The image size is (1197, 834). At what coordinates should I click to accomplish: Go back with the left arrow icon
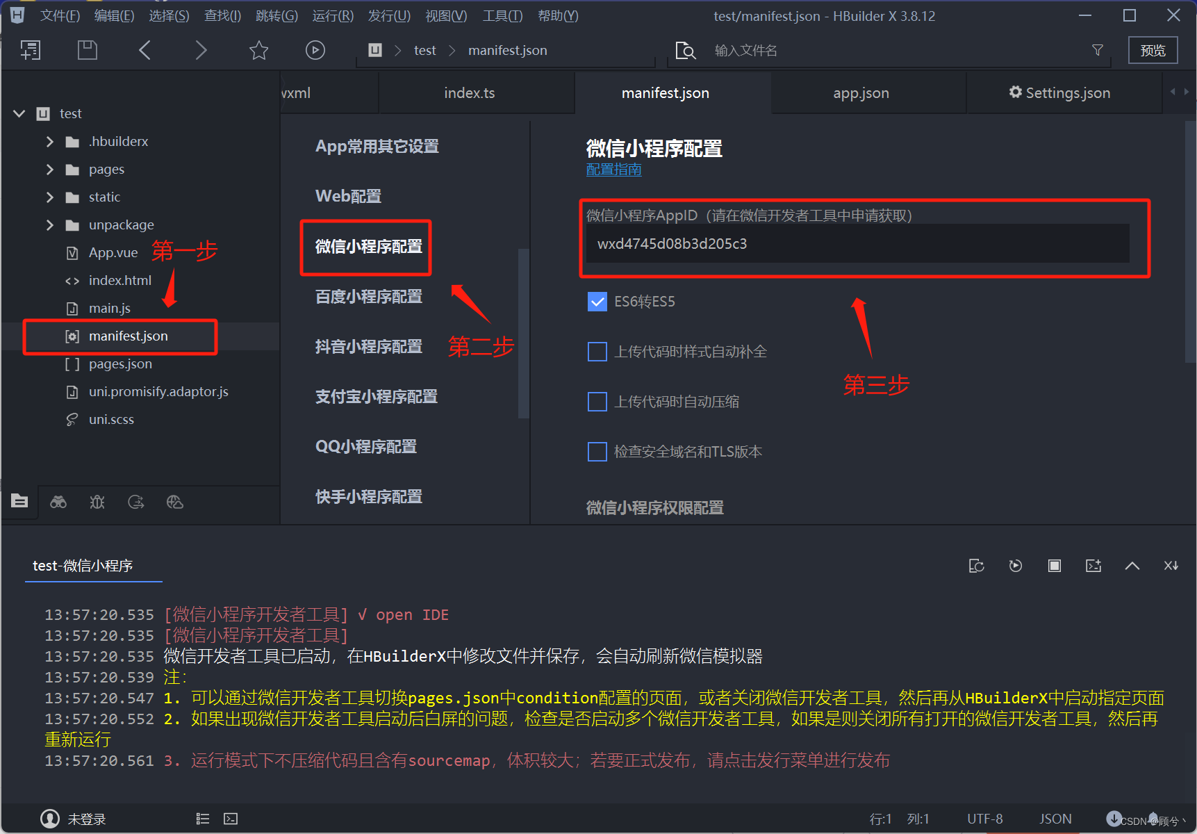point(145,50)
